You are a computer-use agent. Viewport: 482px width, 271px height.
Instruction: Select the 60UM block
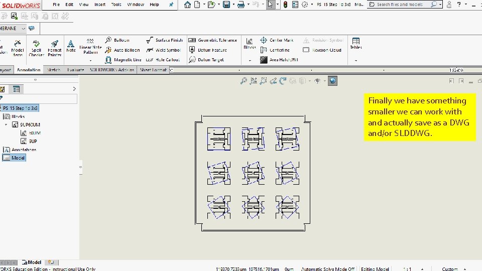[x=31, y=133]
